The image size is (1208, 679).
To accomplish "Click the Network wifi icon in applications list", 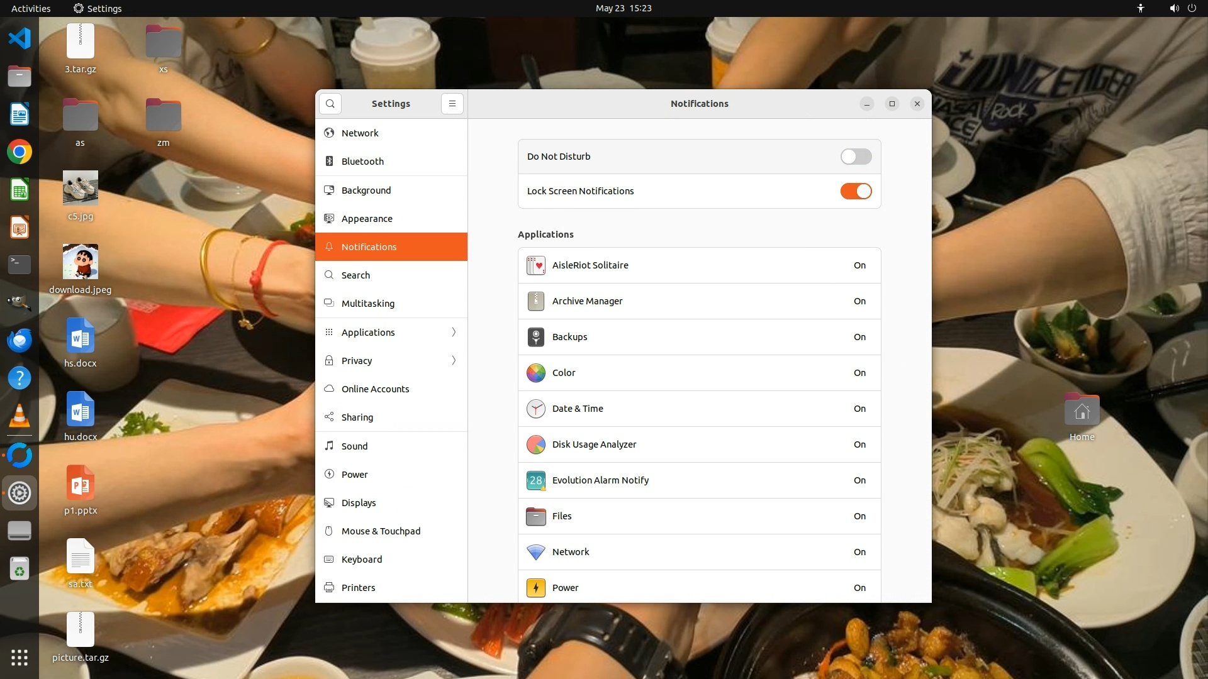I will [x=535, y=552].
